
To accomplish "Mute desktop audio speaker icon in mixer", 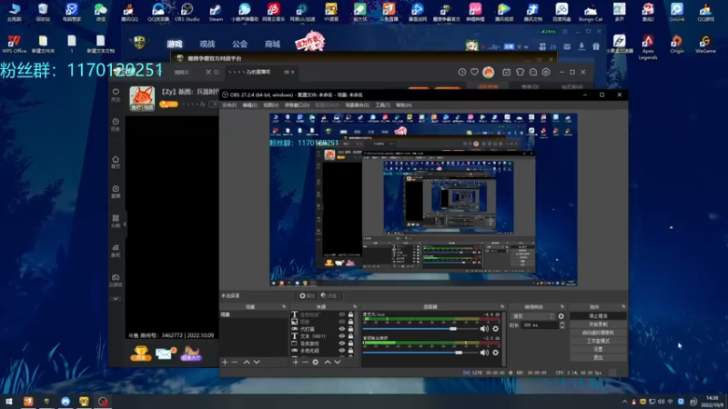I will tap(484, 353).
